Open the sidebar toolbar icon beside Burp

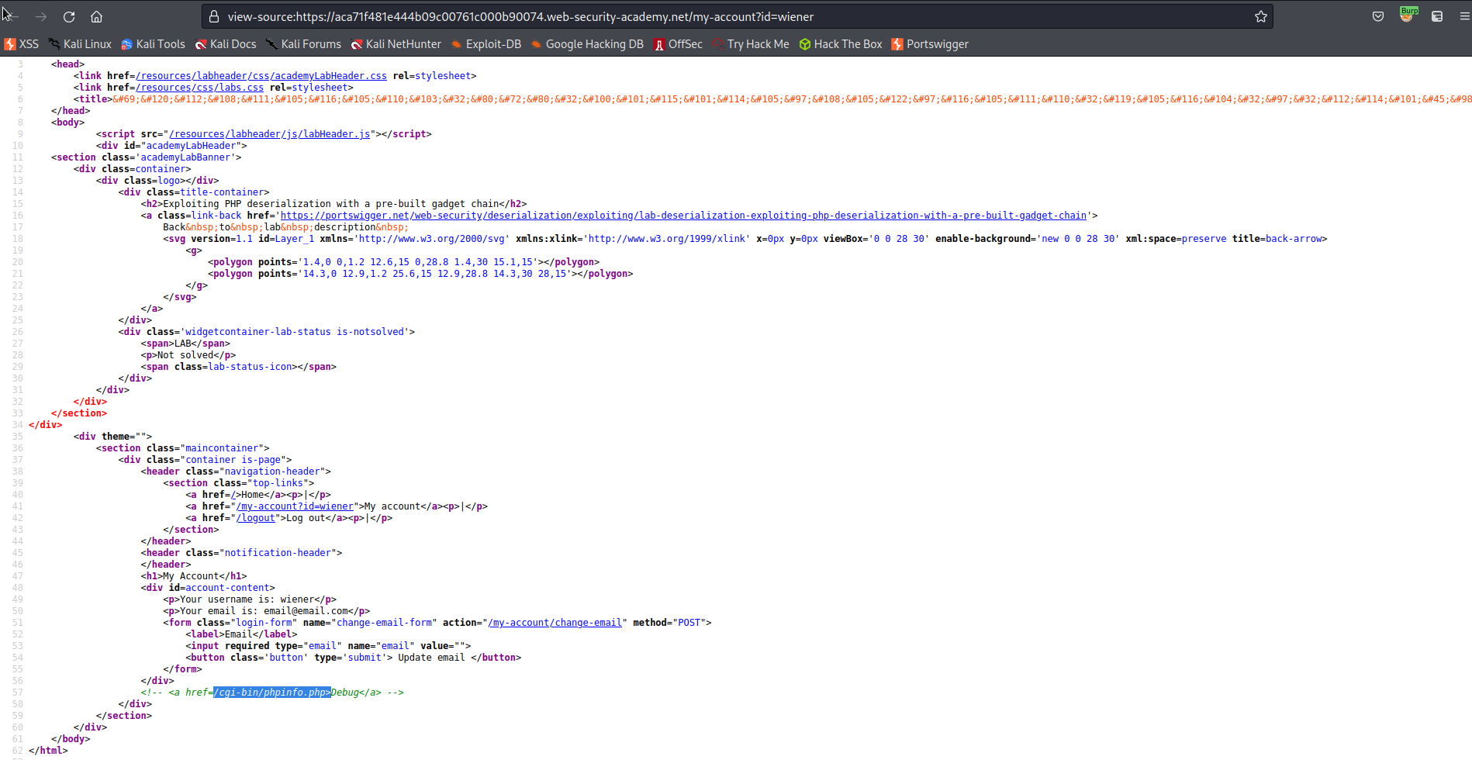point(1437,16)
